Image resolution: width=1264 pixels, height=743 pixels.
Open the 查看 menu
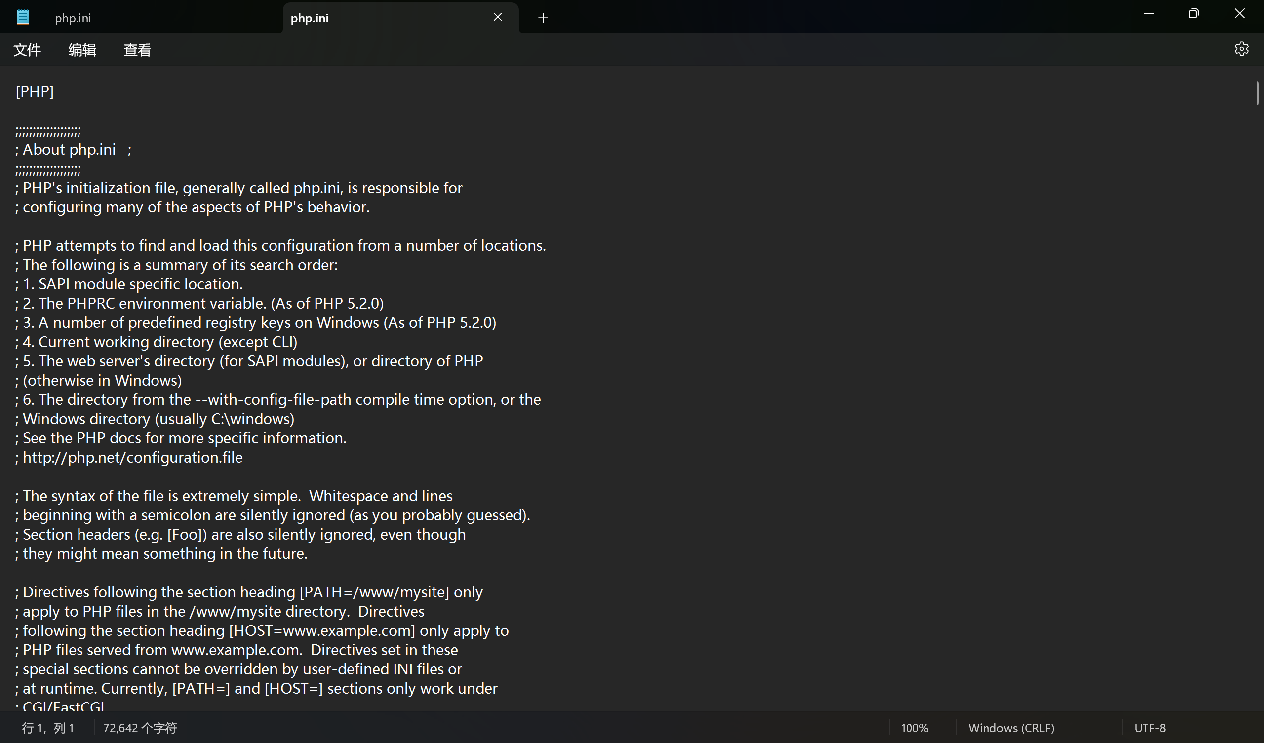[137, 50]
